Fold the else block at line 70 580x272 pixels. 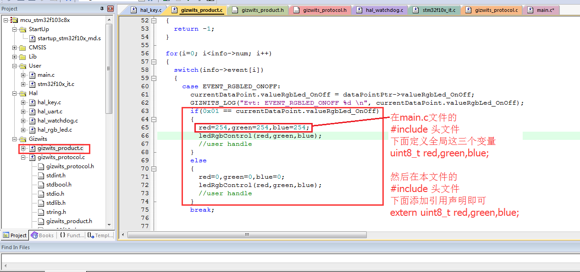153,169
